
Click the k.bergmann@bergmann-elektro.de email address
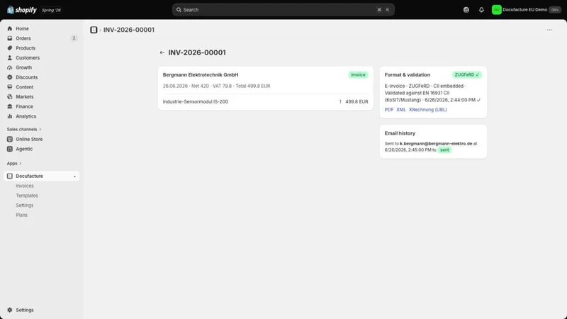click(x=436, y=144)
